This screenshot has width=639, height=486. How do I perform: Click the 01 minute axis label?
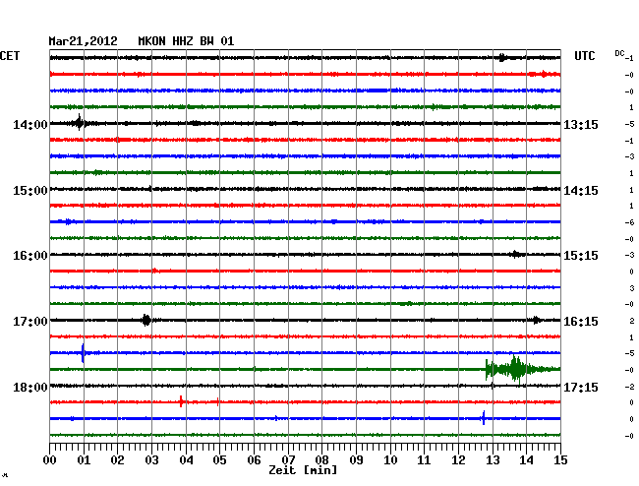[84, 459]
